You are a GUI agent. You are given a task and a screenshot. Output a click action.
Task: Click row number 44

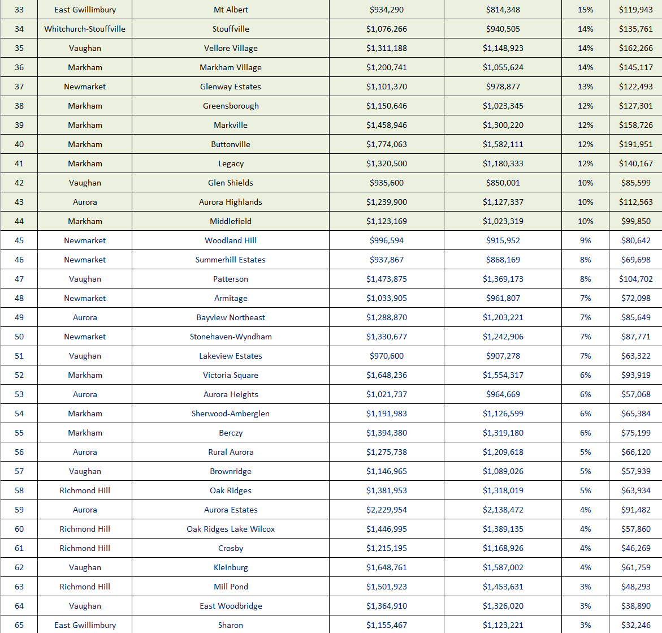pyautogui.click(x=19, y=221)
